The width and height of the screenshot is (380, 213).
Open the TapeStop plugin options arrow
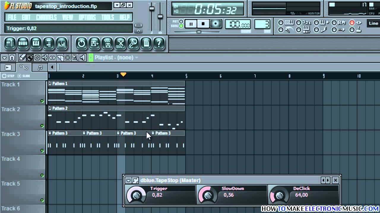[x=128, y=180]
